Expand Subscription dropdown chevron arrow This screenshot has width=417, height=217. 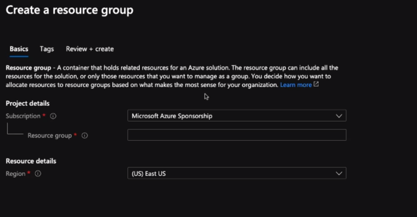click(339, 116)
